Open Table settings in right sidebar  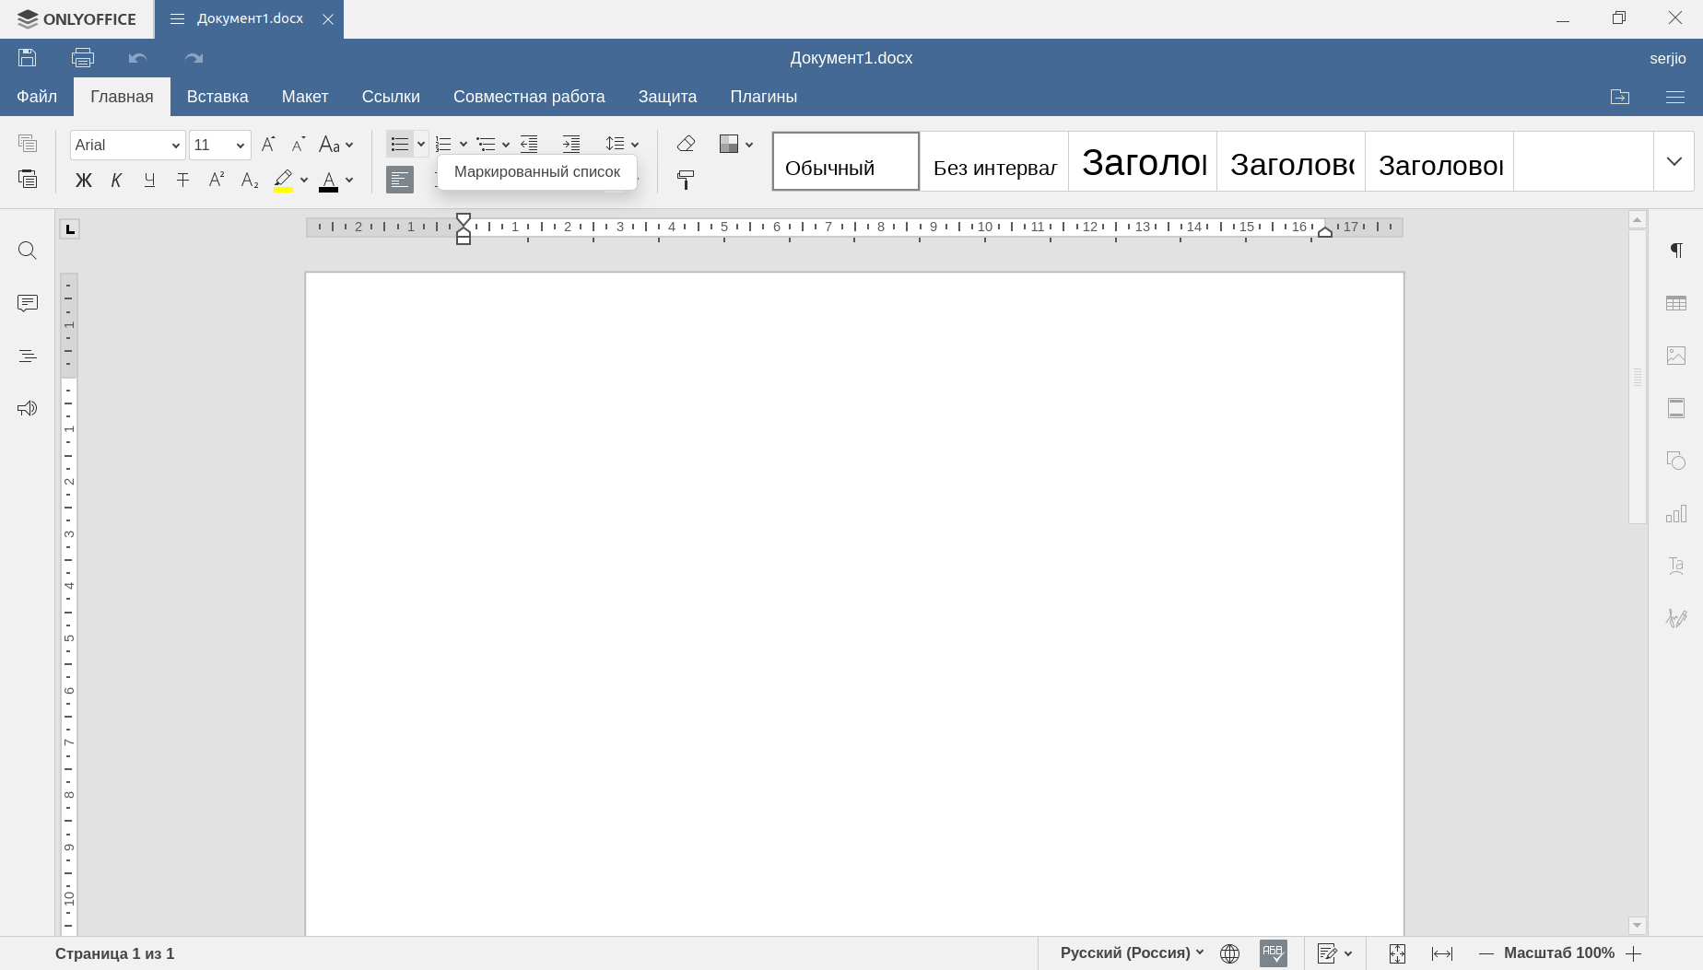click(x=1676, y=303)
